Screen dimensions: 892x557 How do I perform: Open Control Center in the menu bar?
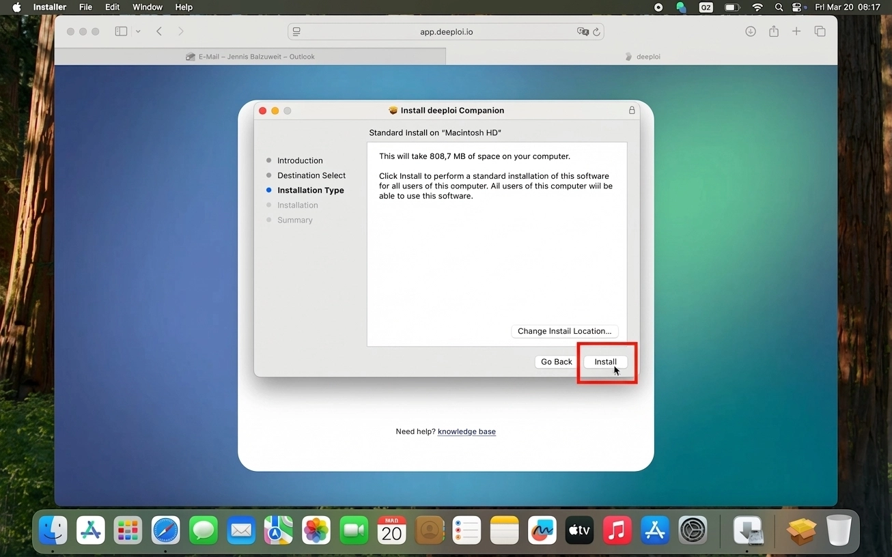coord(797,8)
